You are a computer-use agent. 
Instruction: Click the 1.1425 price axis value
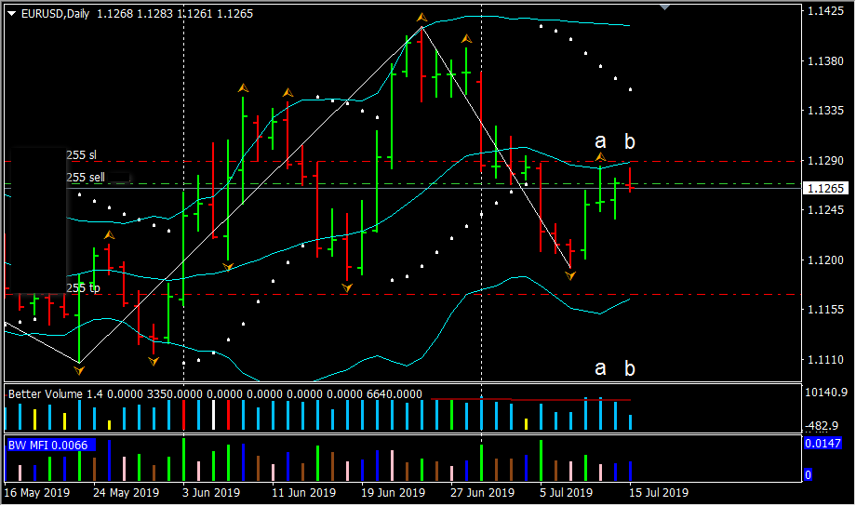[825, 11]
